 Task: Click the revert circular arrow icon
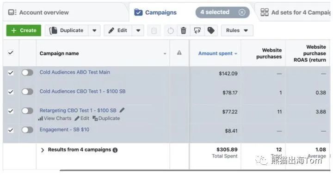(171, 31)
